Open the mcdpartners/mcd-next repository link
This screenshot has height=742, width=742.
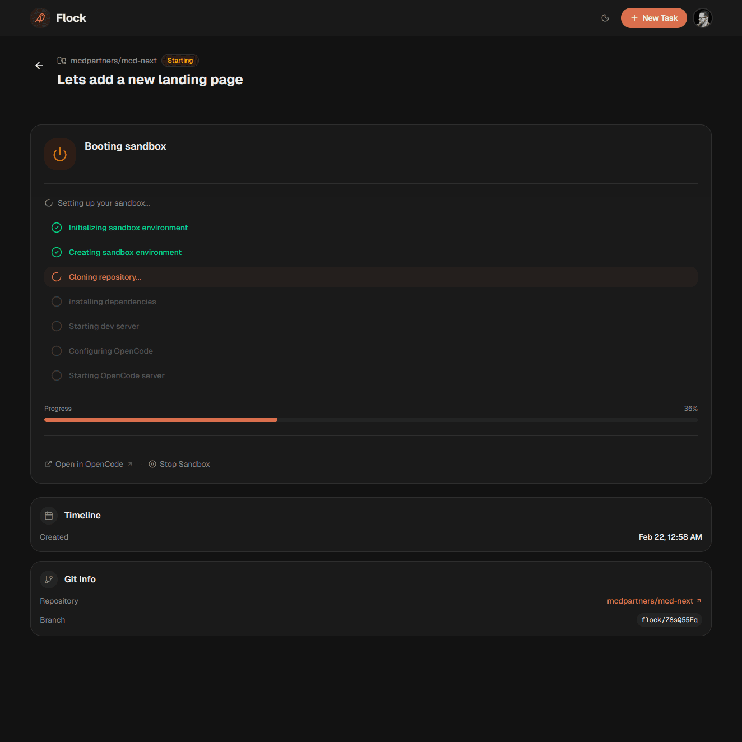(650, 600)
